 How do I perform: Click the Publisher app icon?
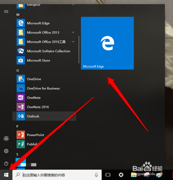(21, 144)
